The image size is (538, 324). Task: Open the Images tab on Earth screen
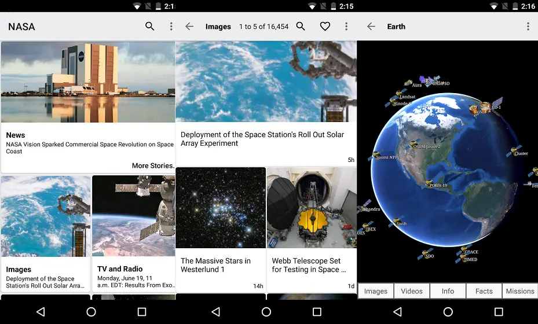tap(376, 291)
